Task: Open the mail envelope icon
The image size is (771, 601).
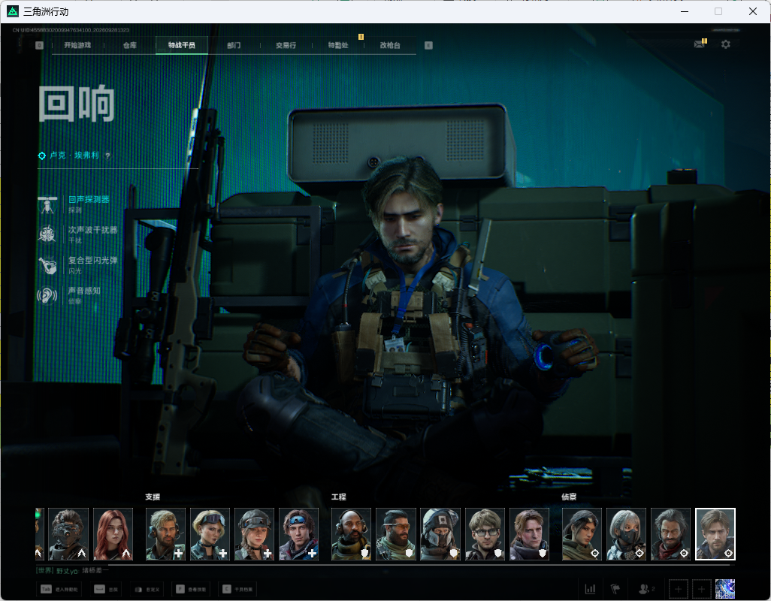Action: [700, 44]
